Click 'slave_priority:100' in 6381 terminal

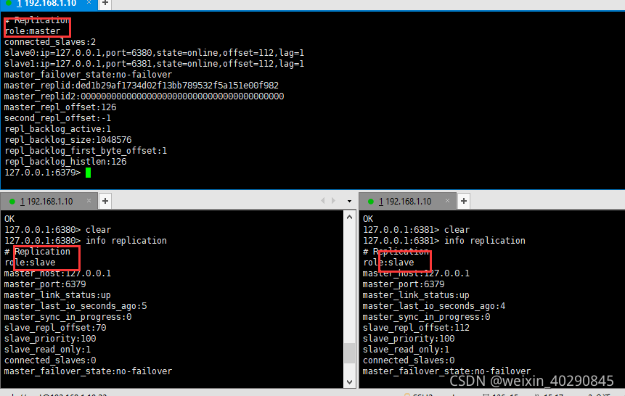pos(409,339)
